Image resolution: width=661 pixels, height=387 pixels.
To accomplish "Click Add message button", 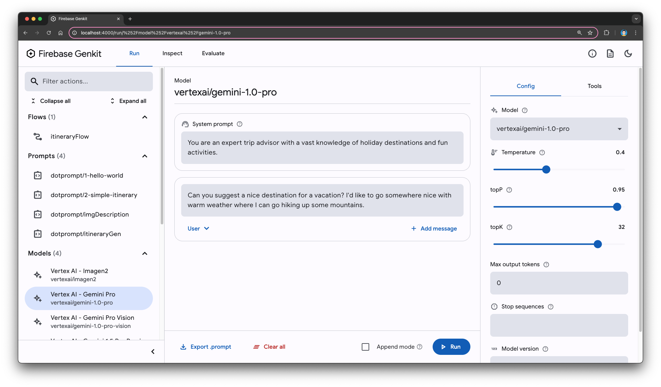I will pos(433,228).
